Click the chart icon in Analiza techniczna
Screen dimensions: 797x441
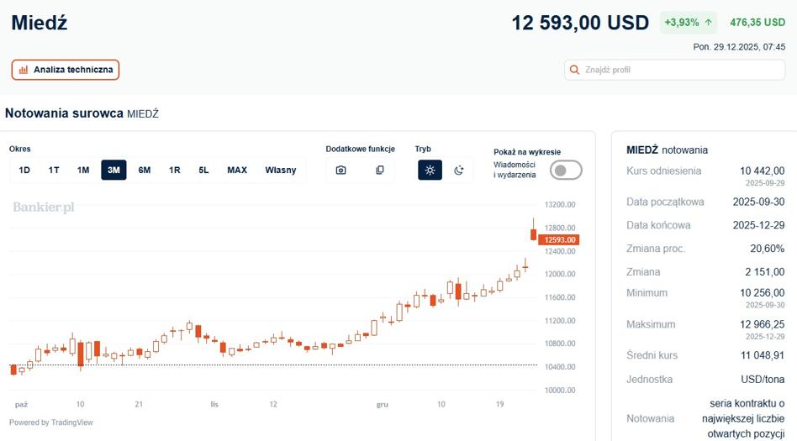coord(24,70)
